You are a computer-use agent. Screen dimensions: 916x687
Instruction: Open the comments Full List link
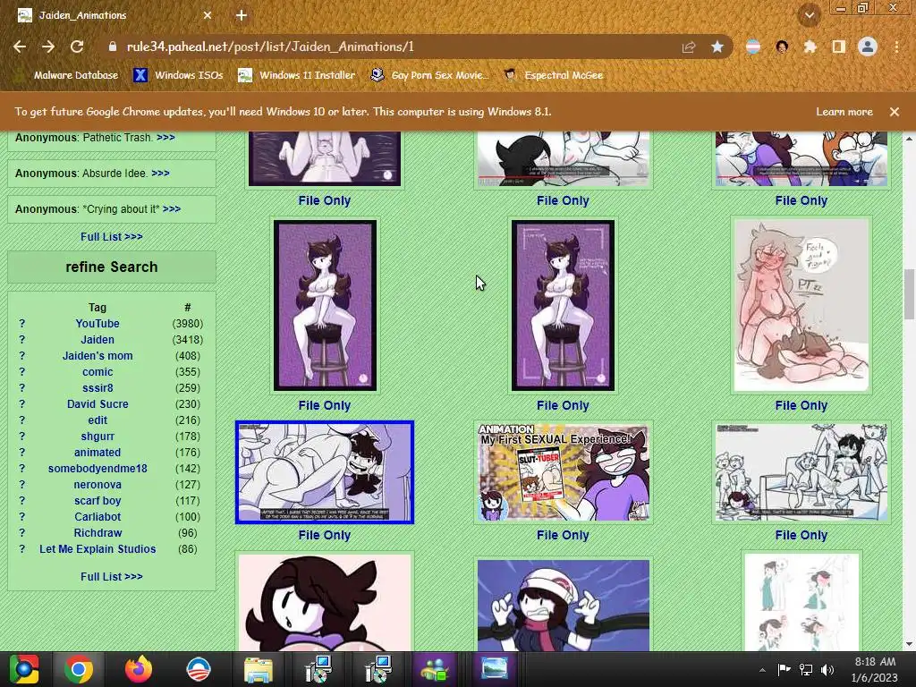[112, 236]
